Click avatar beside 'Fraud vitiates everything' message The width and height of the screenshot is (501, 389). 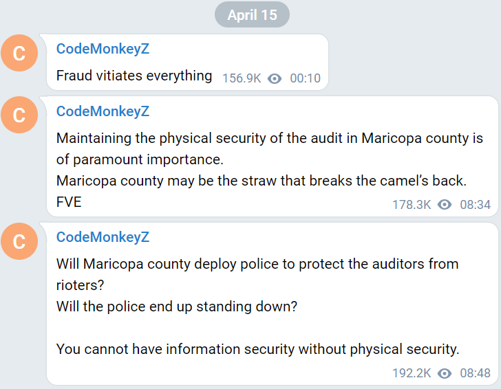(x=19, y=54)
